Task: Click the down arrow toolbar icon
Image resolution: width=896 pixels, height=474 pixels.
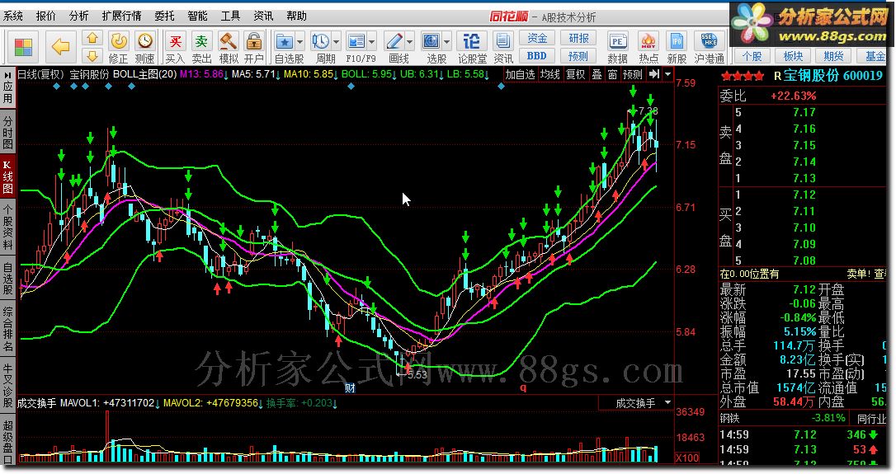Action: (92, 56)
